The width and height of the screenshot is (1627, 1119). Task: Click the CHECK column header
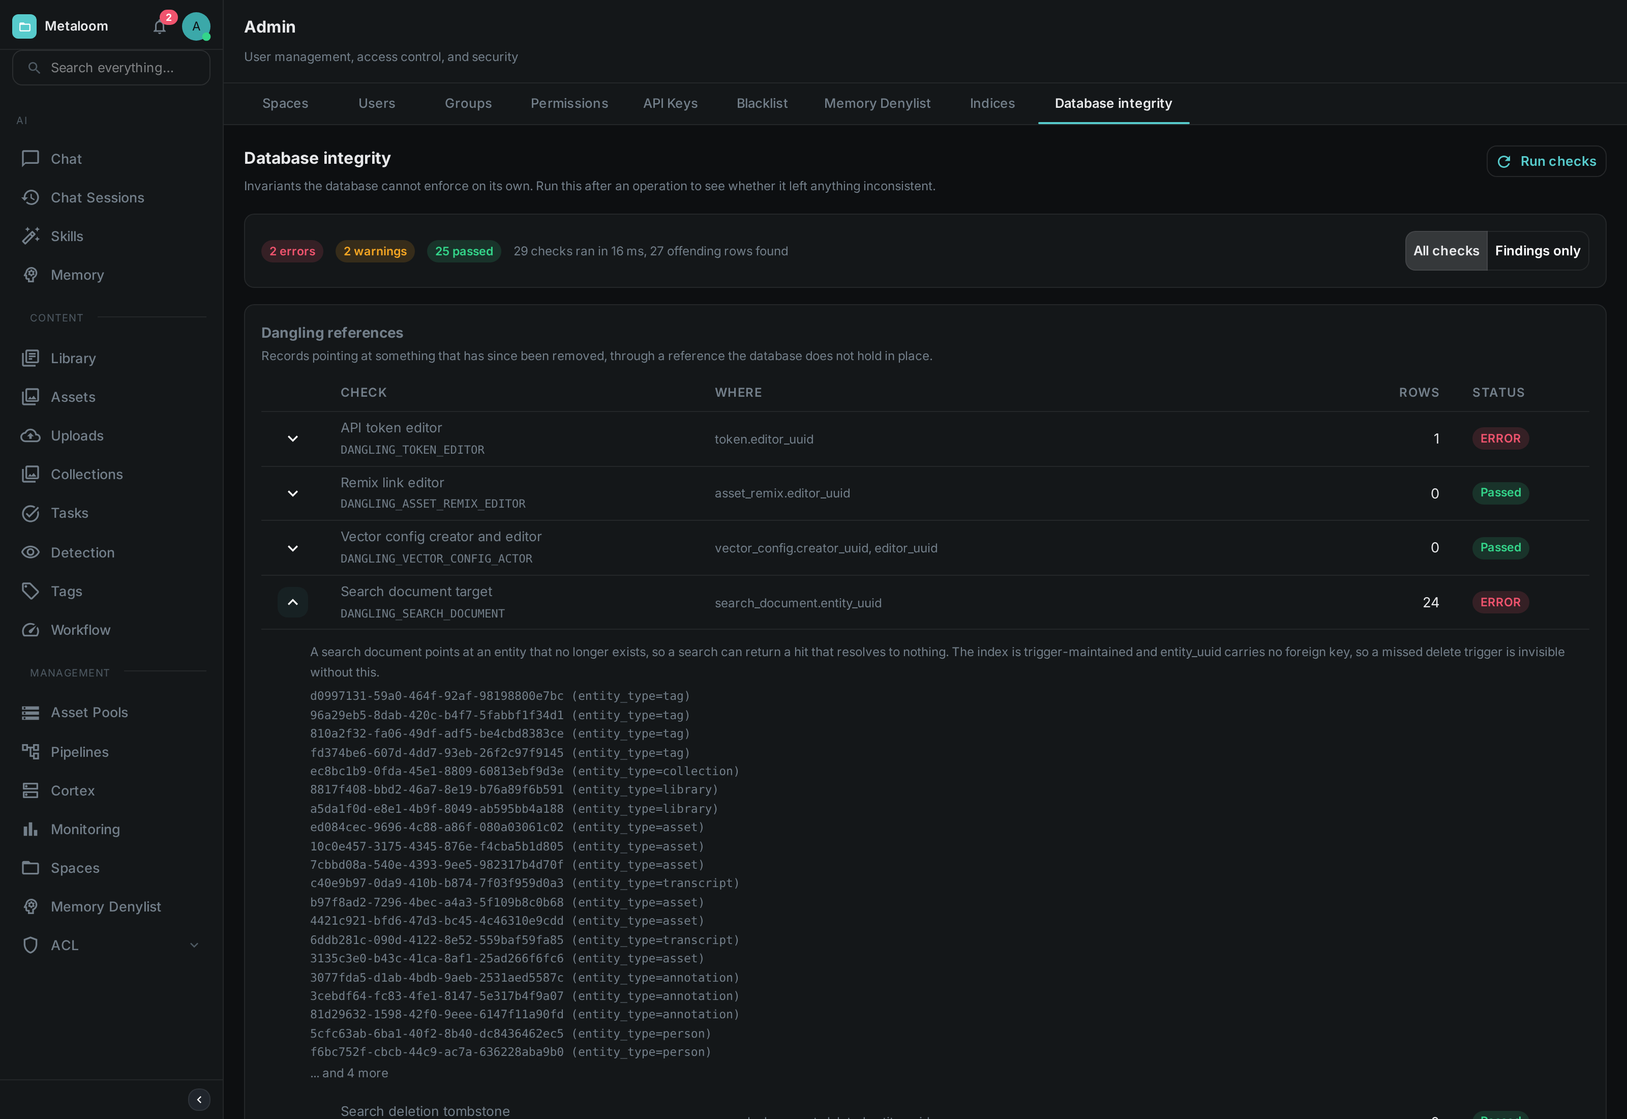point(364,393)
